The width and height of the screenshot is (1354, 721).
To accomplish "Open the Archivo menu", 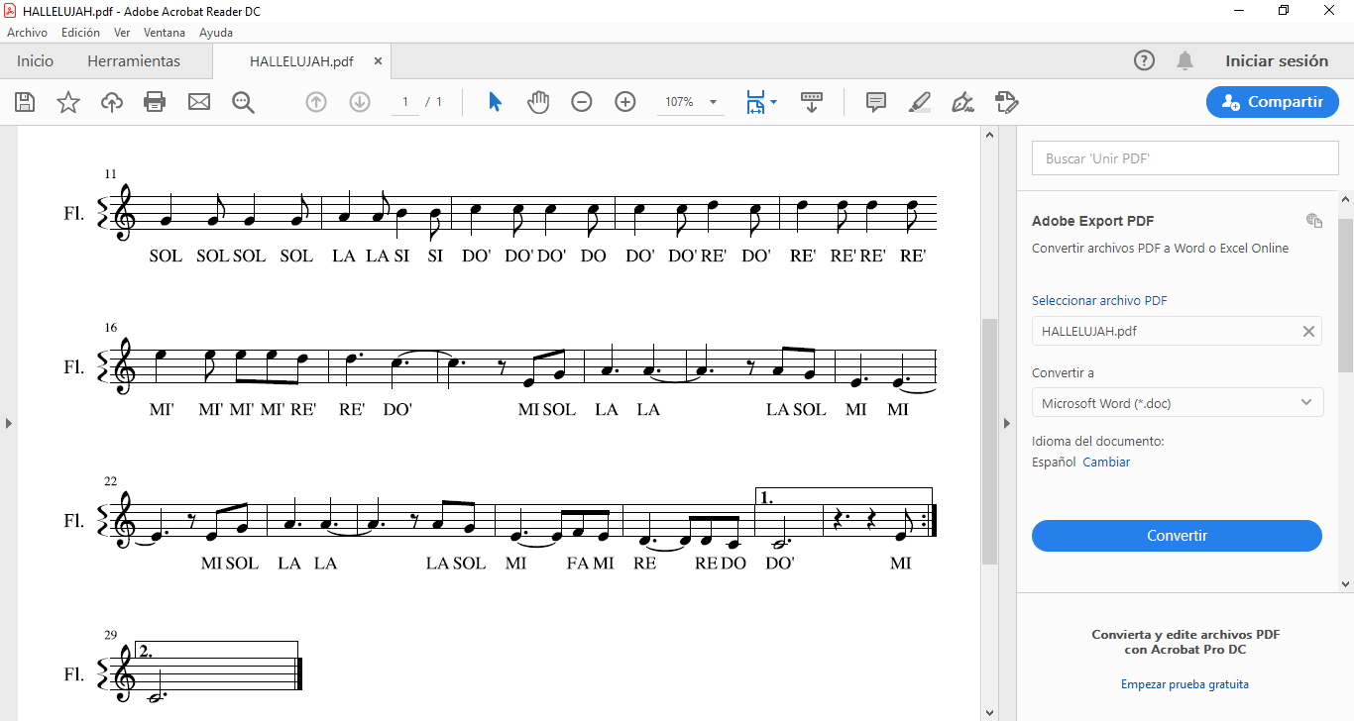I will pos(27,33).
